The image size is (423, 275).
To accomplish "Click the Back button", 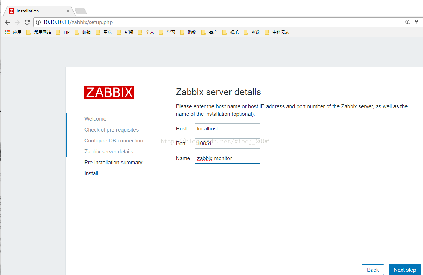I will coord(373,270).
